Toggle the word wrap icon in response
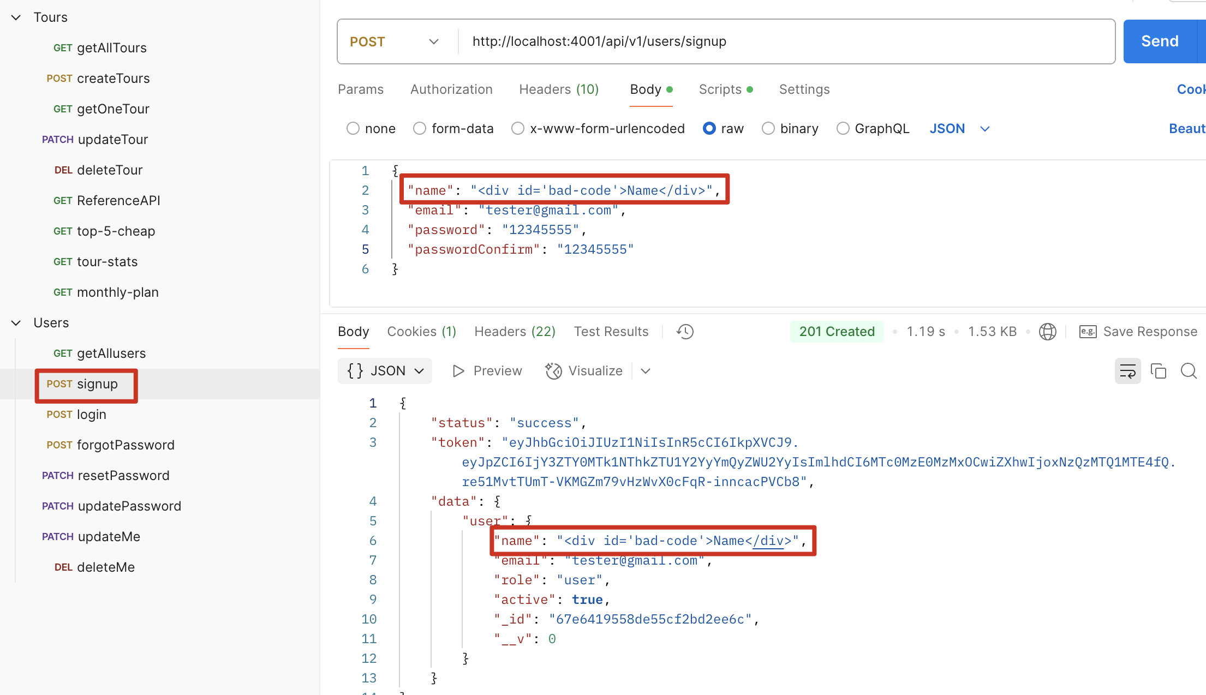Image resolution: width=1206 pixels, height=695 pixels. (1127, 372)
